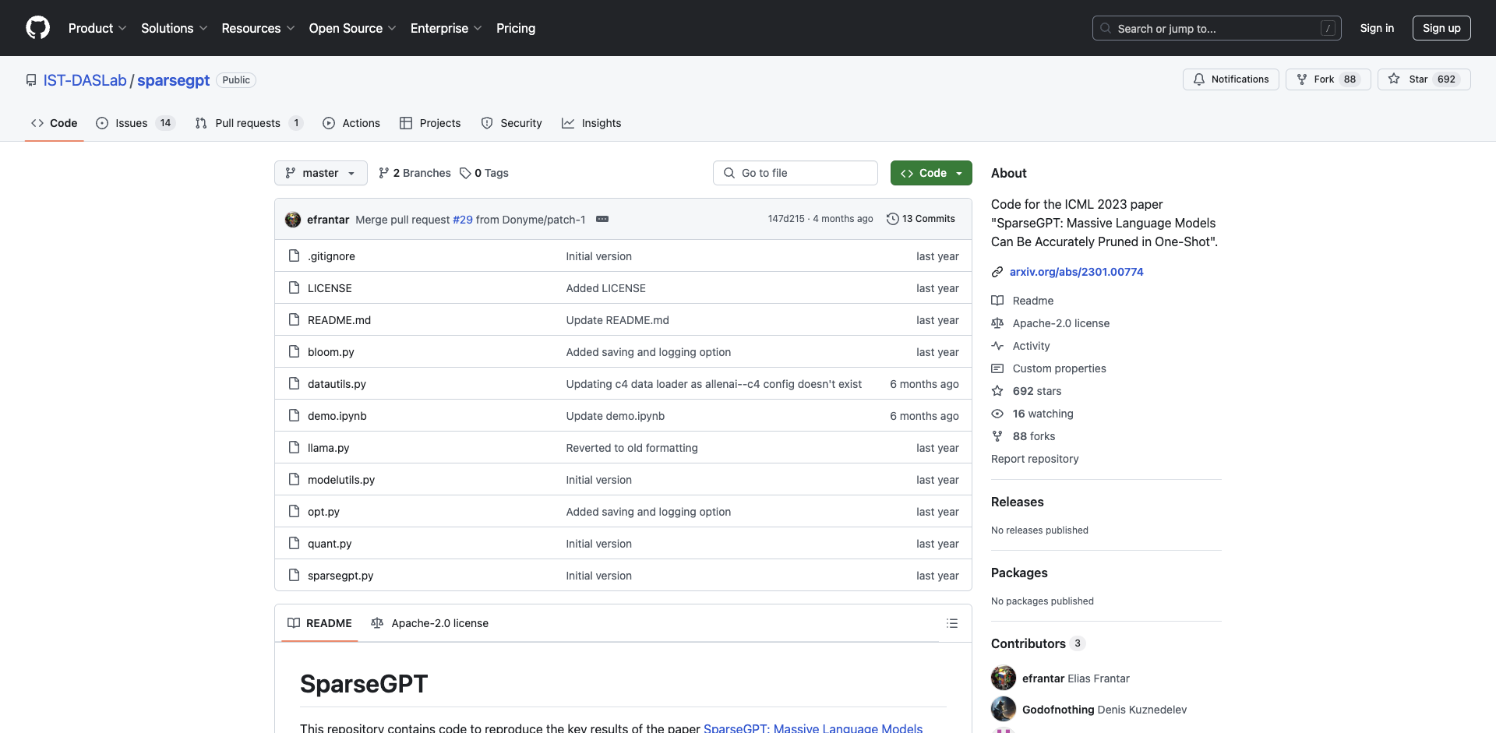Go to the Actions tab
The image size is (1496, 733).
click(351, 123)
